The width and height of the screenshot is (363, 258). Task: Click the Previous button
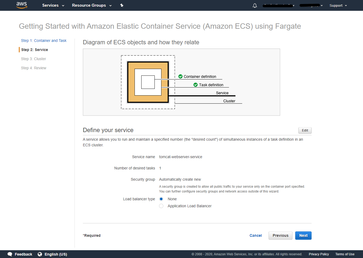(x=280, y=235)
